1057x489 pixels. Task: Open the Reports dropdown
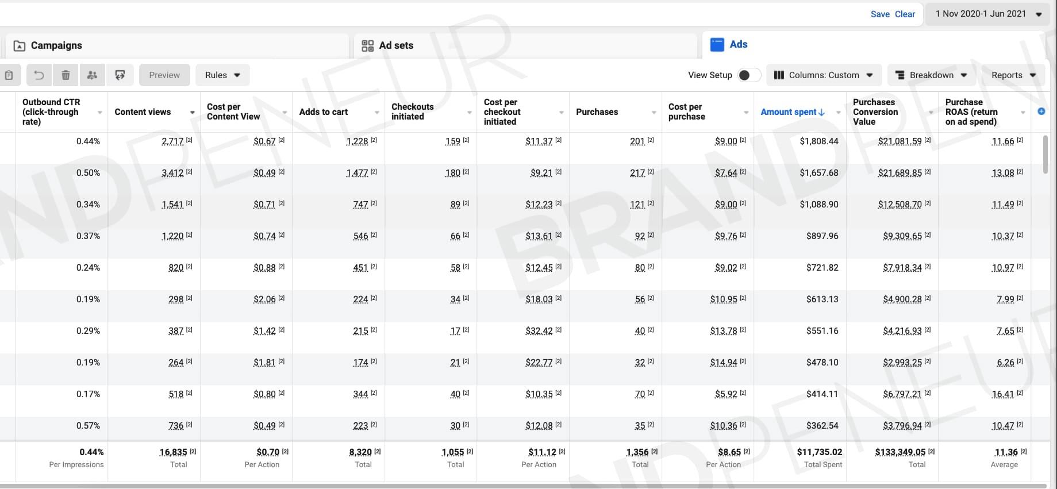click(1013, 75)
